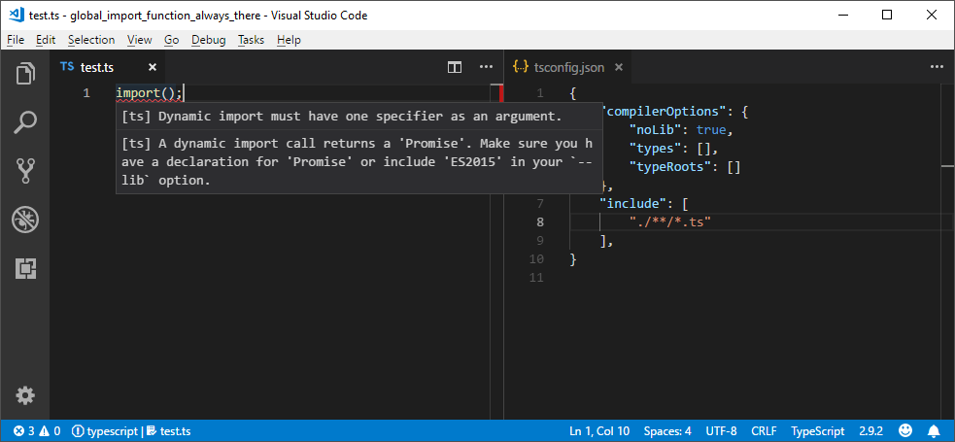Screen dimensions: 955x442
Task: Click the Dynamic import specifier error message
Action: click(x=342, y=117)
